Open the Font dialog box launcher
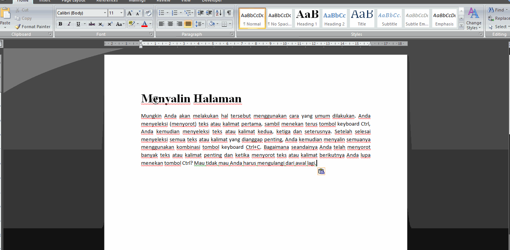 tap(151, 34)
